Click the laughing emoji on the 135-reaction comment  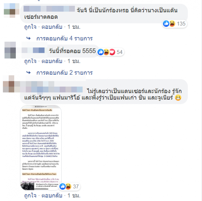[172, 24]
